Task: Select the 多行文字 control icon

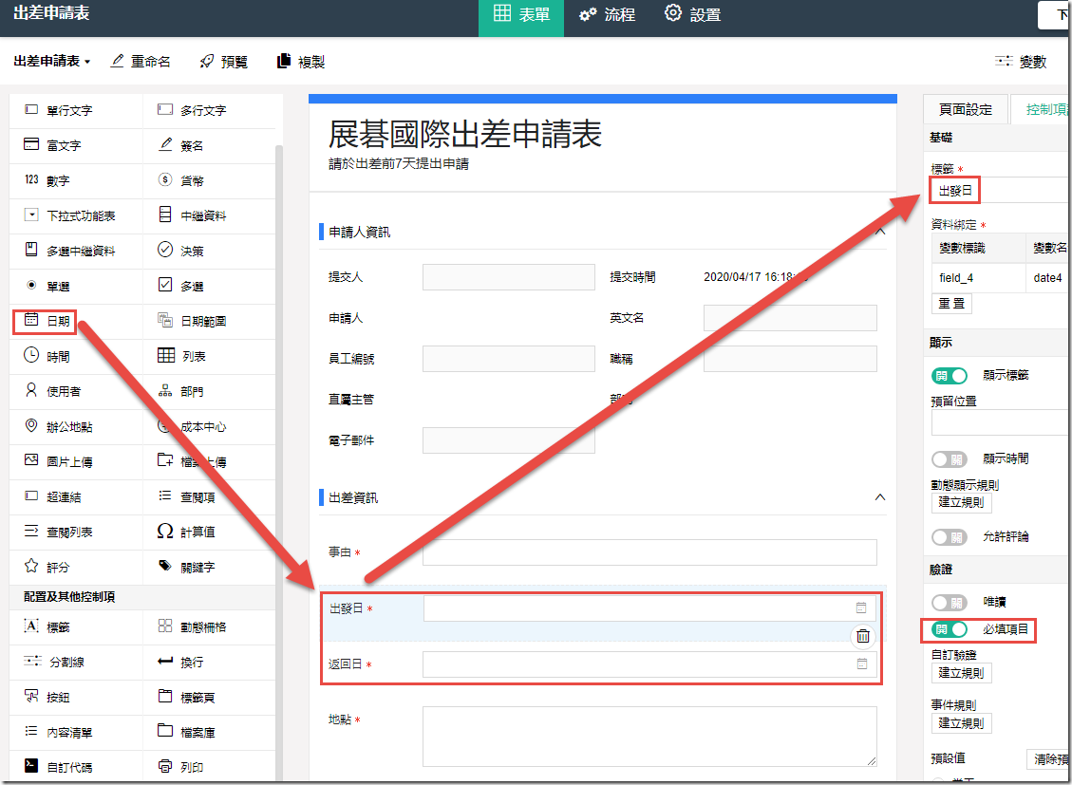Action: click(165, 110)
